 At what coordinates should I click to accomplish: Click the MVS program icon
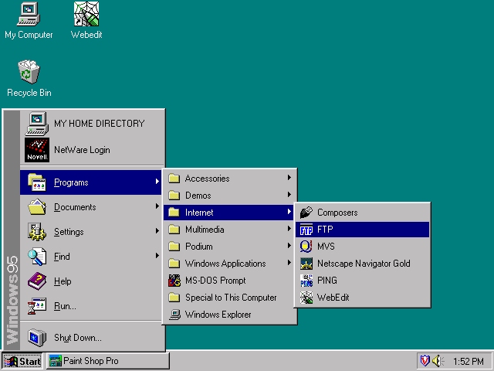pos(306,247)
